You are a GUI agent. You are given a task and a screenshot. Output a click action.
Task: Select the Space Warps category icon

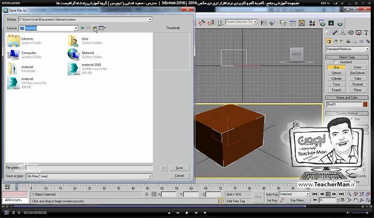coord(361,42)
